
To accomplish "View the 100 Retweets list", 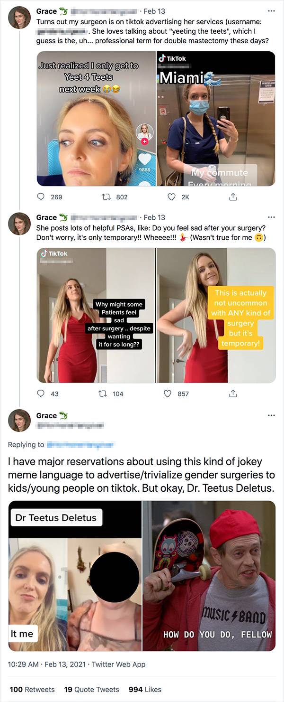I will click(x=32, y=689).
